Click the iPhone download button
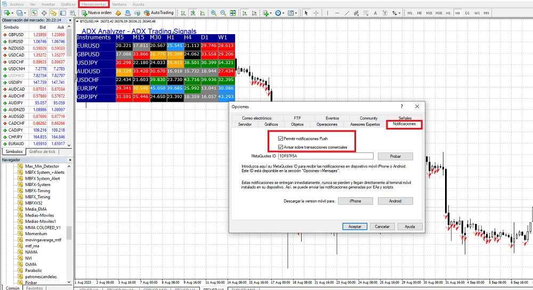The width and height of the screenshot is (533, 290). (355, 201)
